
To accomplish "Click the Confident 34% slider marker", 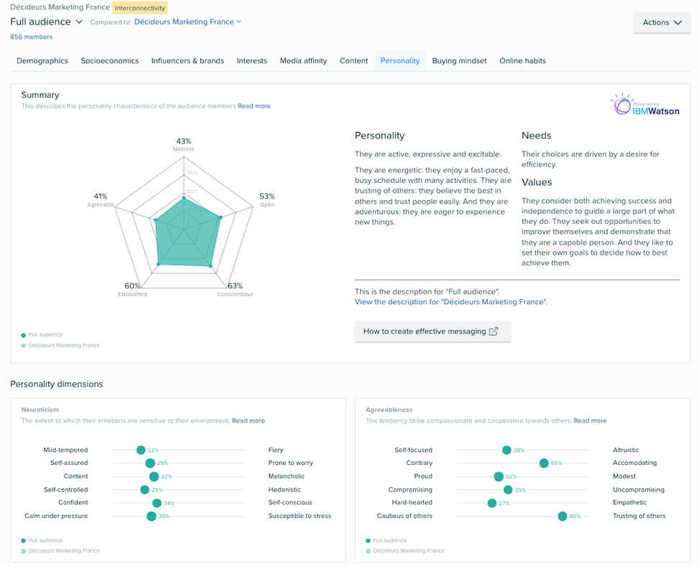I will 157,503.
